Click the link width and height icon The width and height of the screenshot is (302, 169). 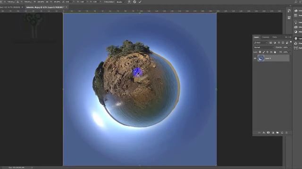pos(47,2)
